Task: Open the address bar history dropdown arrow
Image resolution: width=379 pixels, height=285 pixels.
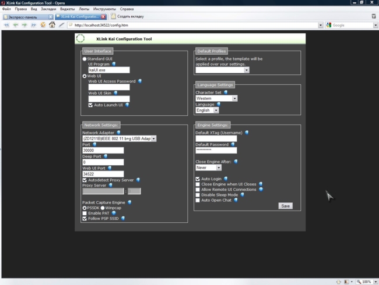Action: click(x=321, y=25)
